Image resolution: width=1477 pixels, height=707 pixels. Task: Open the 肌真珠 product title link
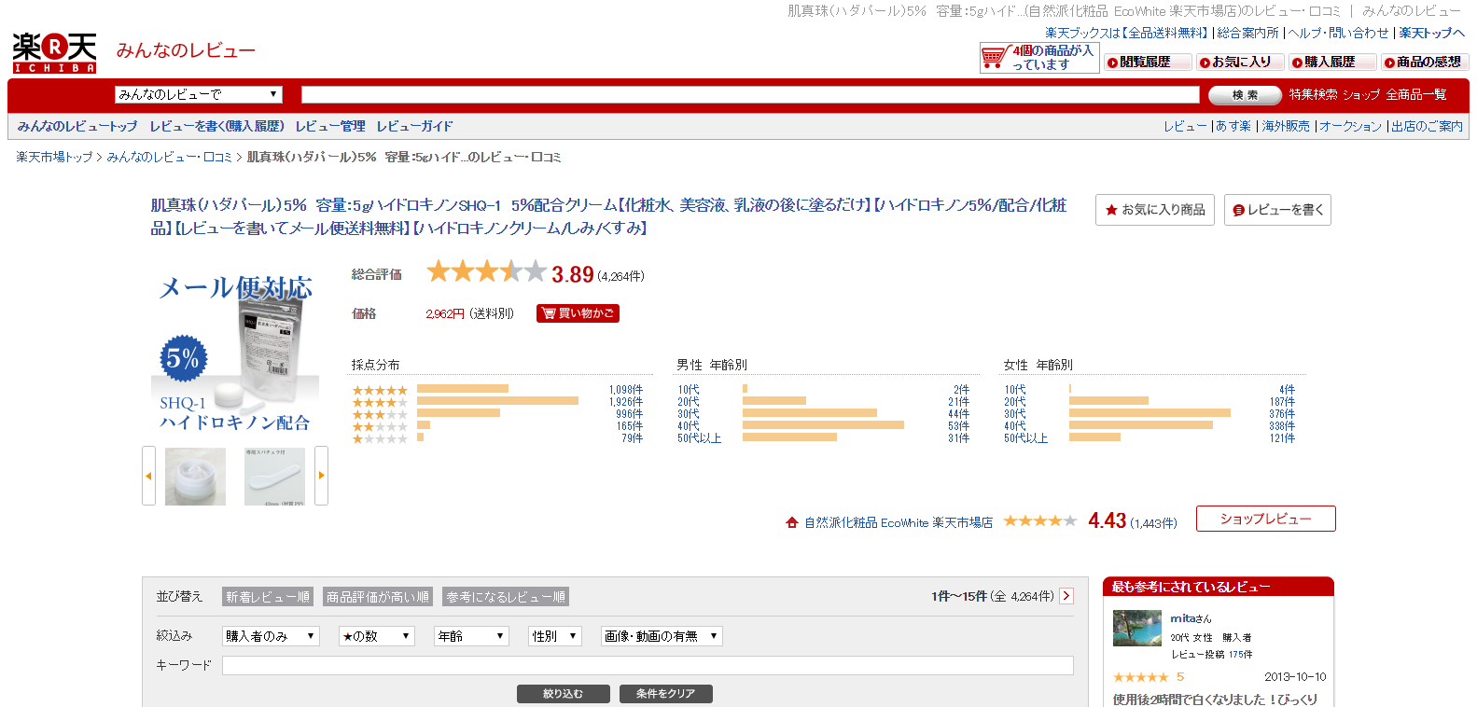pyautogui.click(x=608, y=216)
